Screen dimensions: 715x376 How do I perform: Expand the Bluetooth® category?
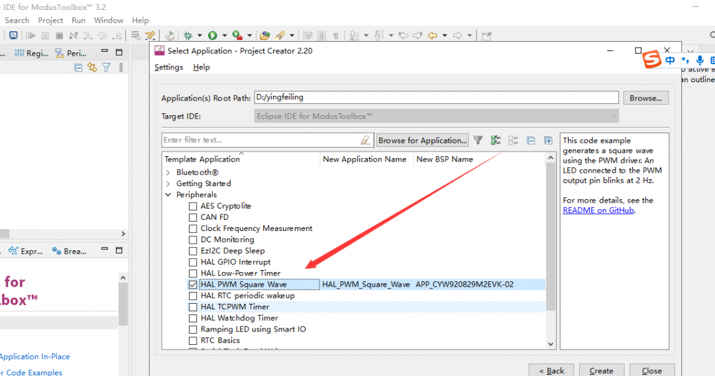pyautogui.click(x=168, y=173)
